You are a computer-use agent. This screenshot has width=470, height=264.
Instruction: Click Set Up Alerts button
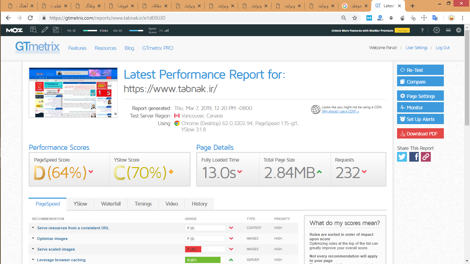pyautogui.click(x=420, y=119)
